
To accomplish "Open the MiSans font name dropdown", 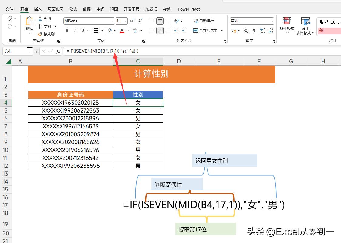I will [112, 21].
